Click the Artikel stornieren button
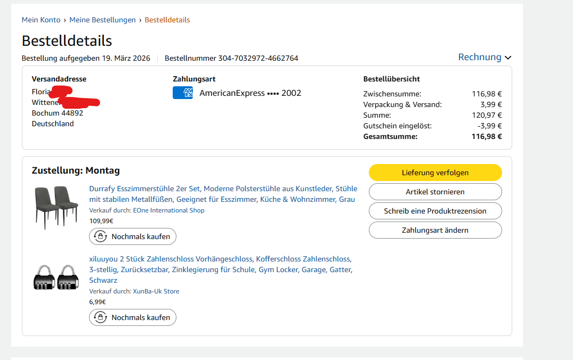Viewport: 573px width, 360px height. point(435,192)
